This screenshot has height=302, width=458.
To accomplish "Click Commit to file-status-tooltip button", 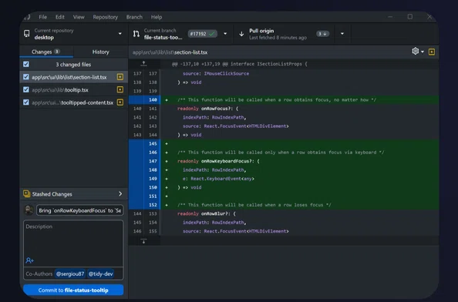I will [x=73, y=290].
